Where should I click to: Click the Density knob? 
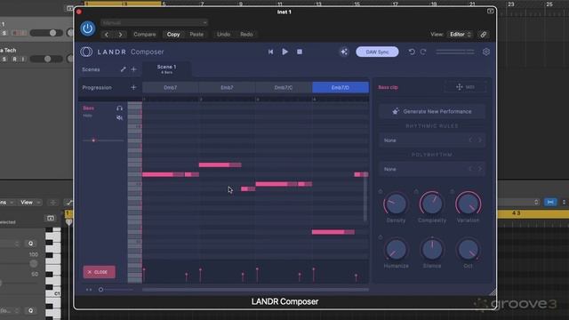(396, 204)
